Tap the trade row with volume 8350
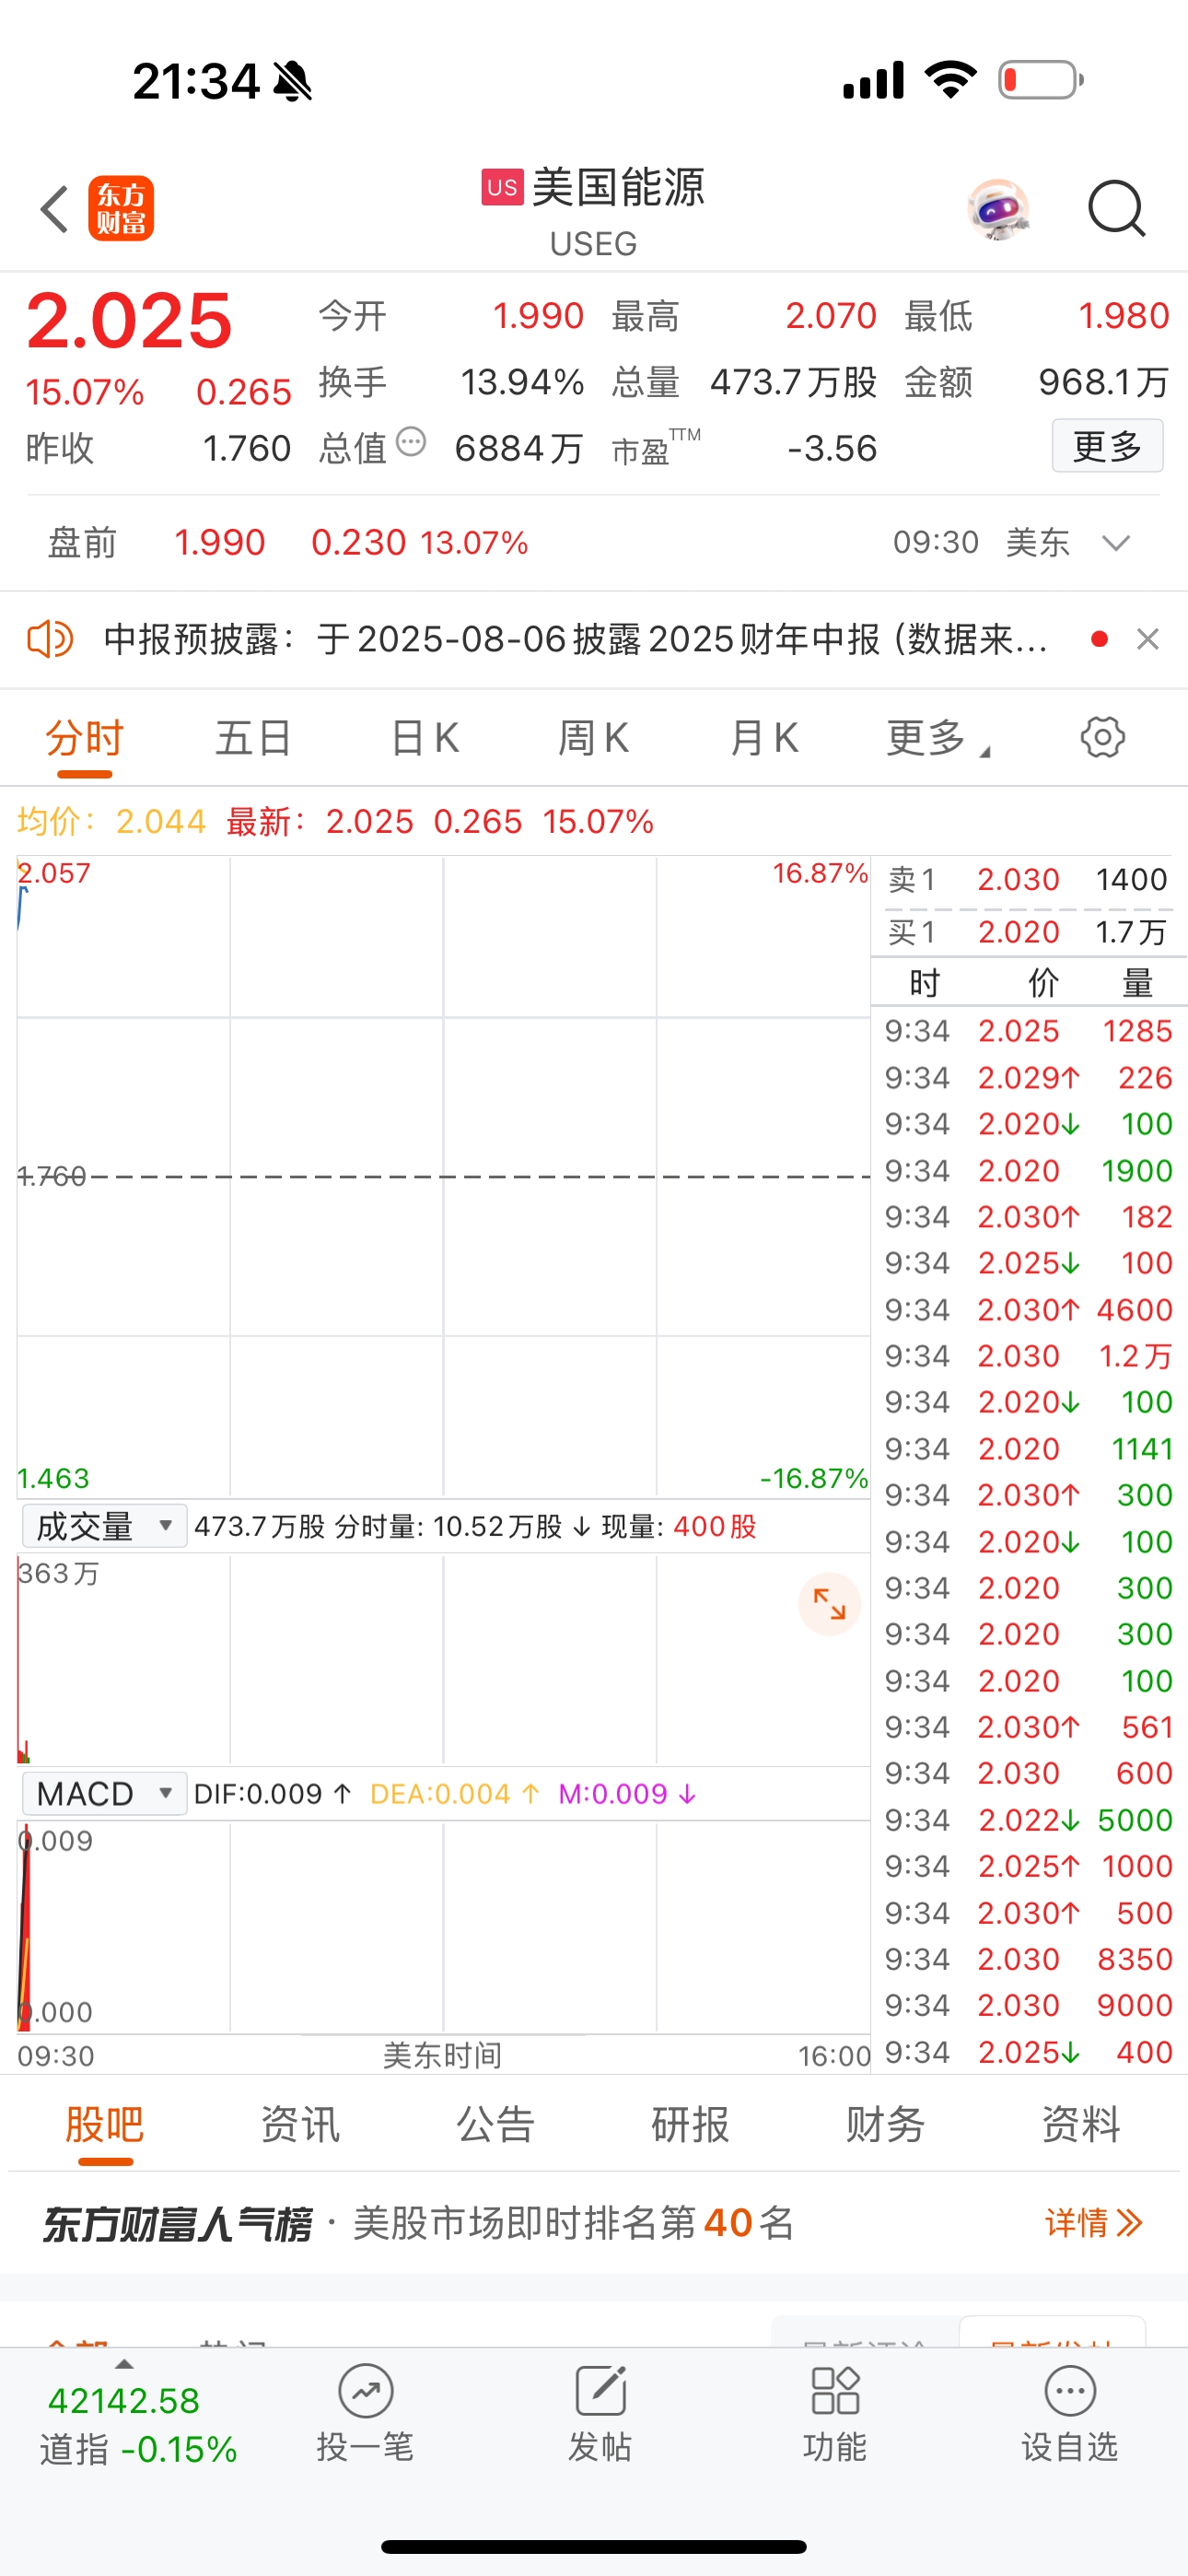 click(x=1029, y=1959)
